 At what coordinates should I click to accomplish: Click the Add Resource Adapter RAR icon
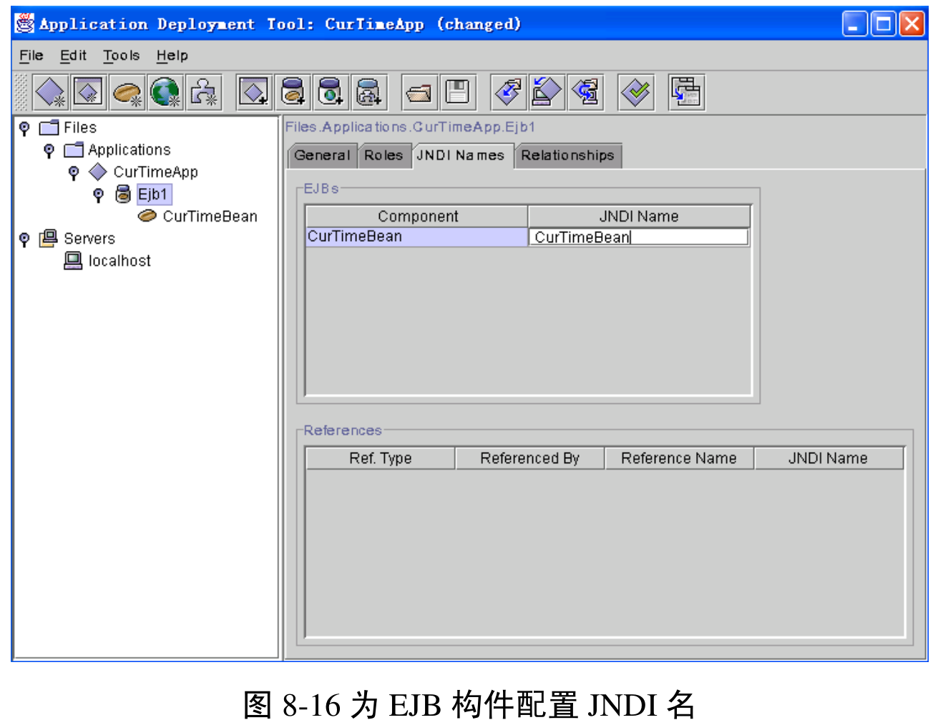point(369,92)
